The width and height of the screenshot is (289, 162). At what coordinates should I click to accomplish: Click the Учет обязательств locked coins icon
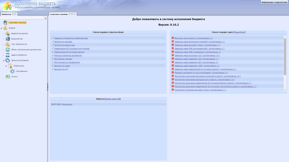tap(8, 44)
